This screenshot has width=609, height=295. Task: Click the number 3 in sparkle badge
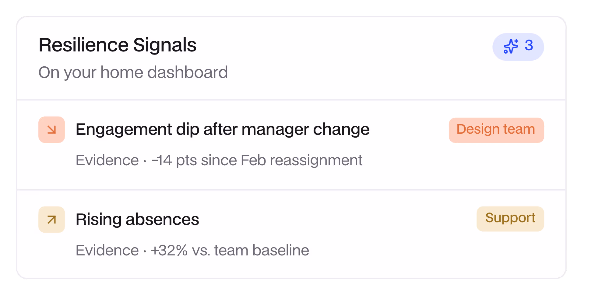pyautogui.click(x=529, y=46)
